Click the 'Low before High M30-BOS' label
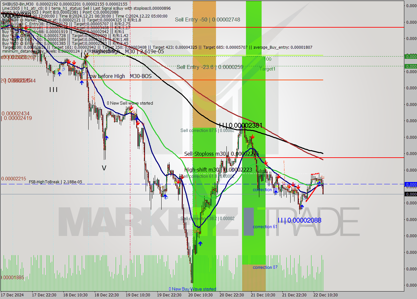Image resolution: width=417 pixels, height=299 pixels. pyautogui.click(x=120, y=76)
